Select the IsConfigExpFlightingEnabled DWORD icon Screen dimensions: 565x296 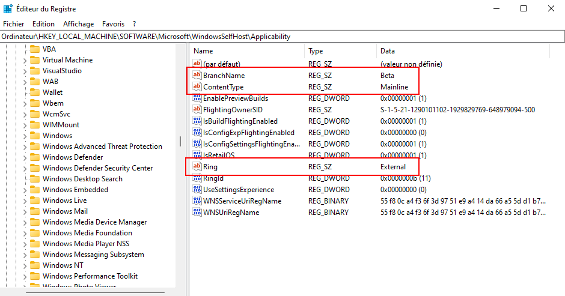[197, 133]
